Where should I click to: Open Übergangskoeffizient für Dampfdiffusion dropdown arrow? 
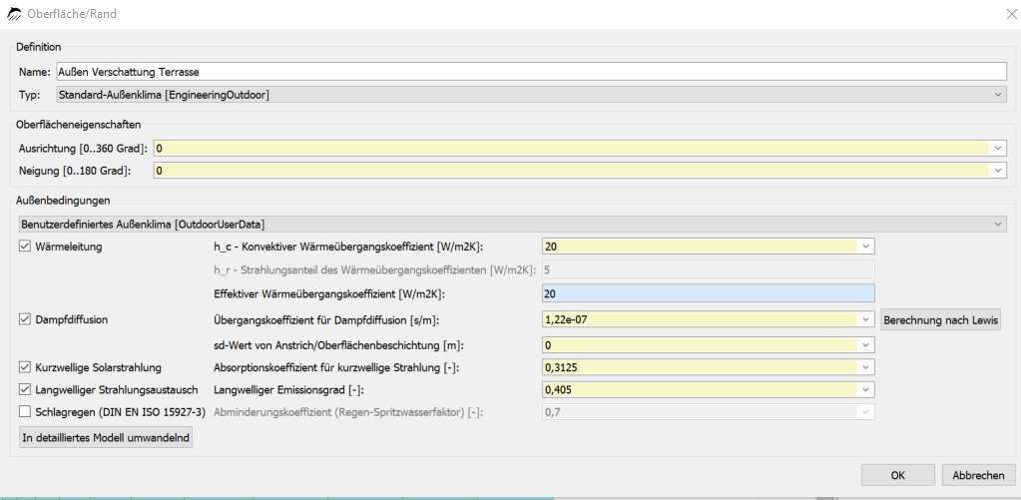pyautogui.click(x=866, y=319)
